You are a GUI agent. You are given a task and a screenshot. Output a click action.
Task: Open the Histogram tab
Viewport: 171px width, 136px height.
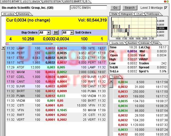coord(127,14)
